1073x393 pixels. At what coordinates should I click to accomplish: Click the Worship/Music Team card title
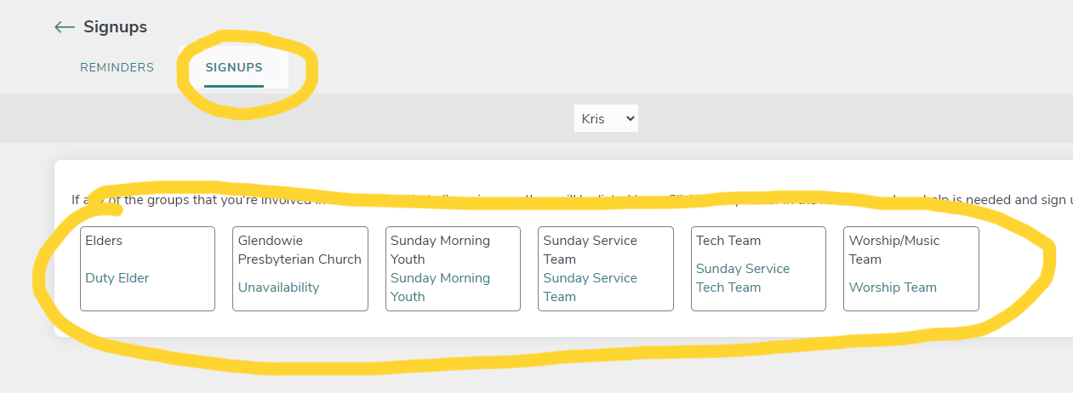pos(894,250)
